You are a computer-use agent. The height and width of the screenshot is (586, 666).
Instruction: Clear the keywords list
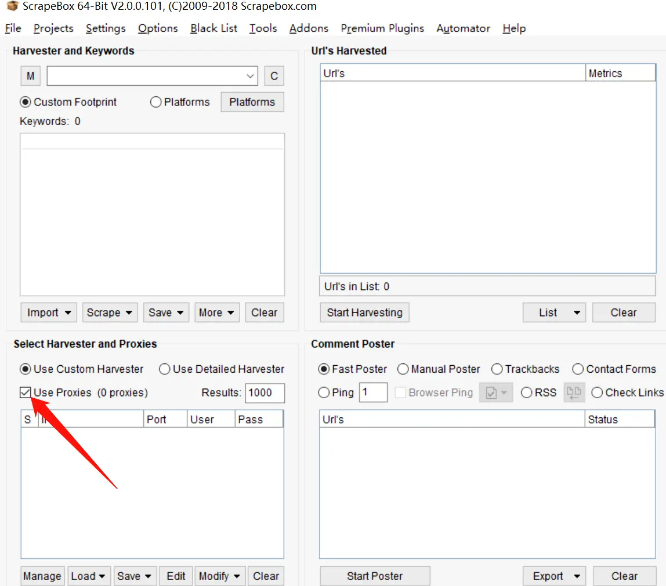(264, 313)
